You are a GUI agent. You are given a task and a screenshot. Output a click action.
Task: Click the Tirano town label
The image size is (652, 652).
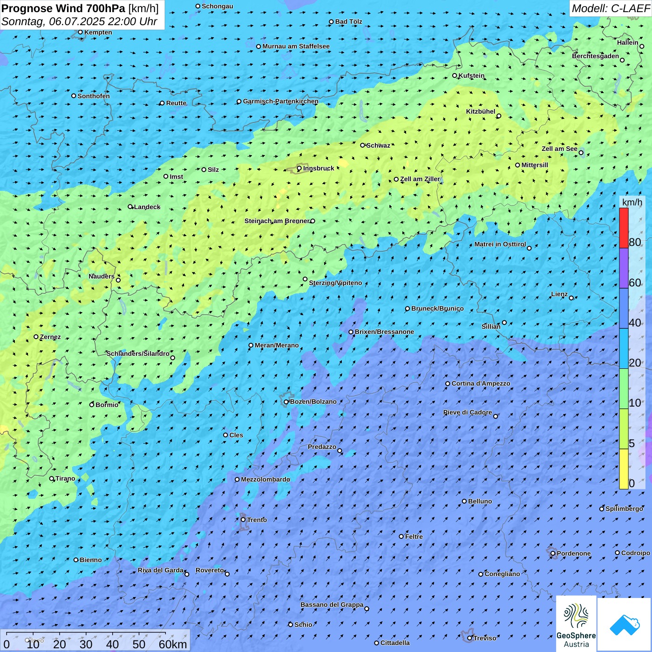(x=65, y=478)
